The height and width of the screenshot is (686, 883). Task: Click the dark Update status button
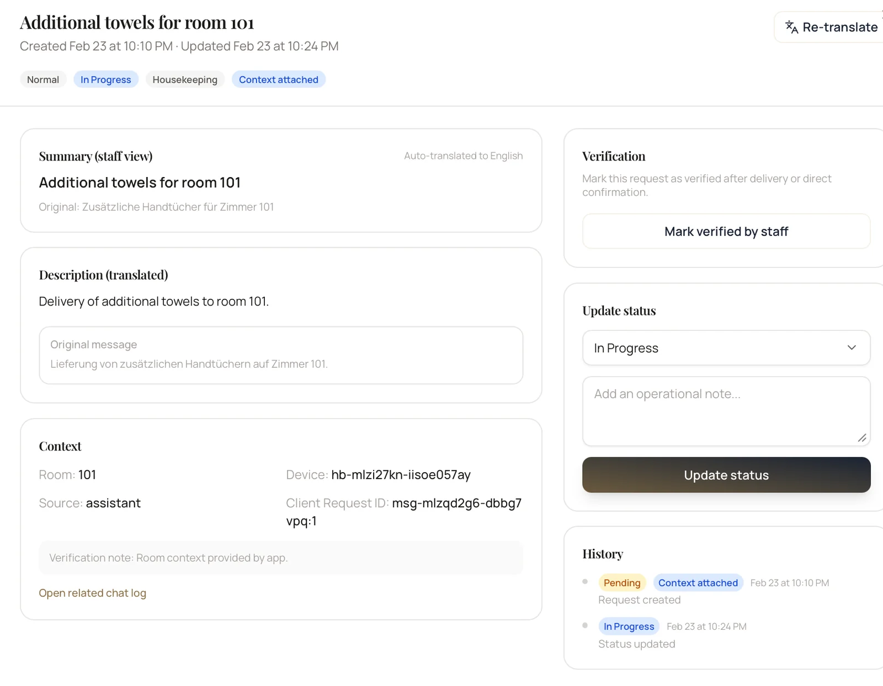726,475
